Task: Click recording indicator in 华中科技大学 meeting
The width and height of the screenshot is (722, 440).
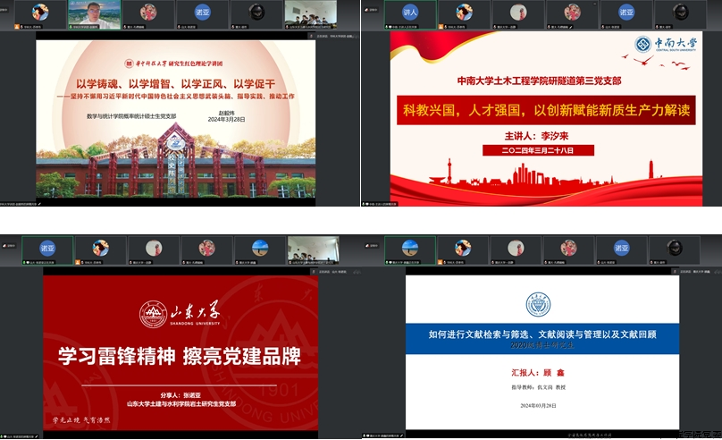Action: coord(4,10)
